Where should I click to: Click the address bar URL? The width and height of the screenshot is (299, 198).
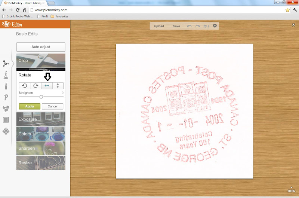[51, 10]
